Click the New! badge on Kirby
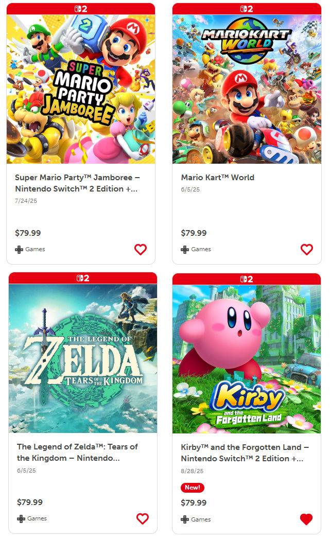Screen dimensions: 330x539 (193, 488)
